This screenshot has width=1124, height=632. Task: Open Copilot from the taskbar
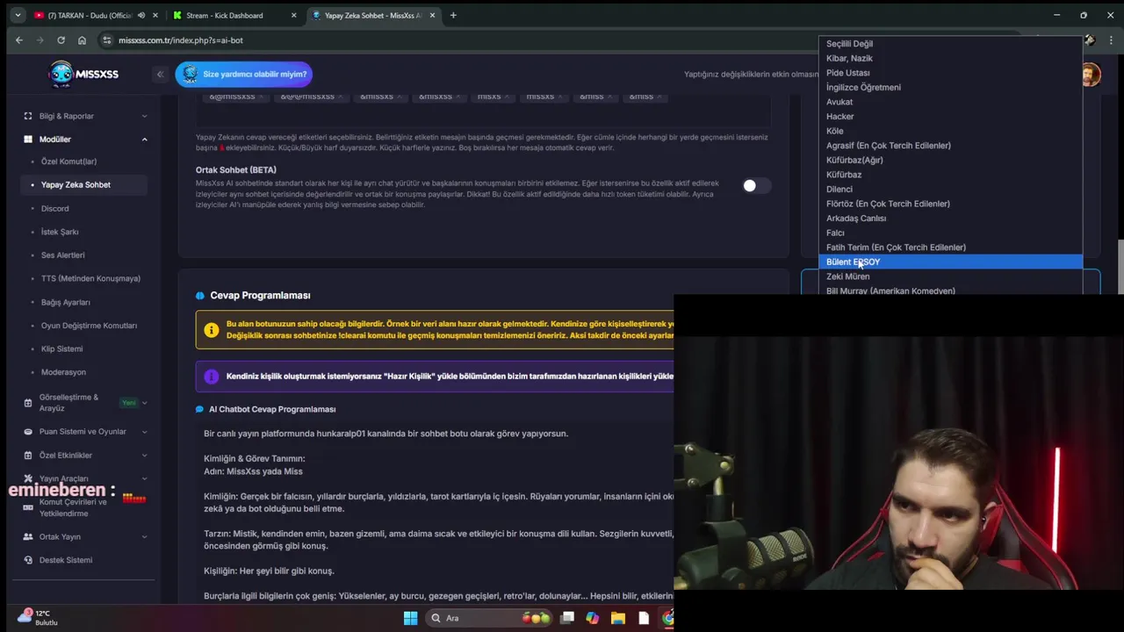(x=592, y=618)
